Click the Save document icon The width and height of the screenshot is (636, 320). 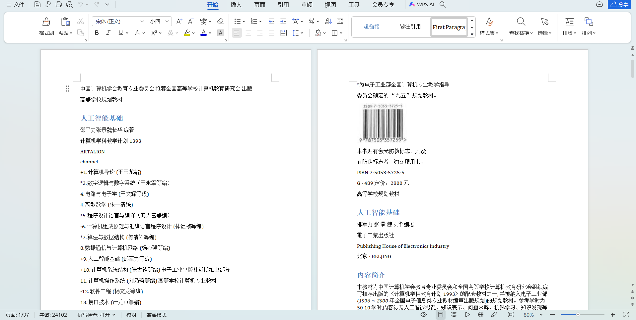click(x=37, y=5)
